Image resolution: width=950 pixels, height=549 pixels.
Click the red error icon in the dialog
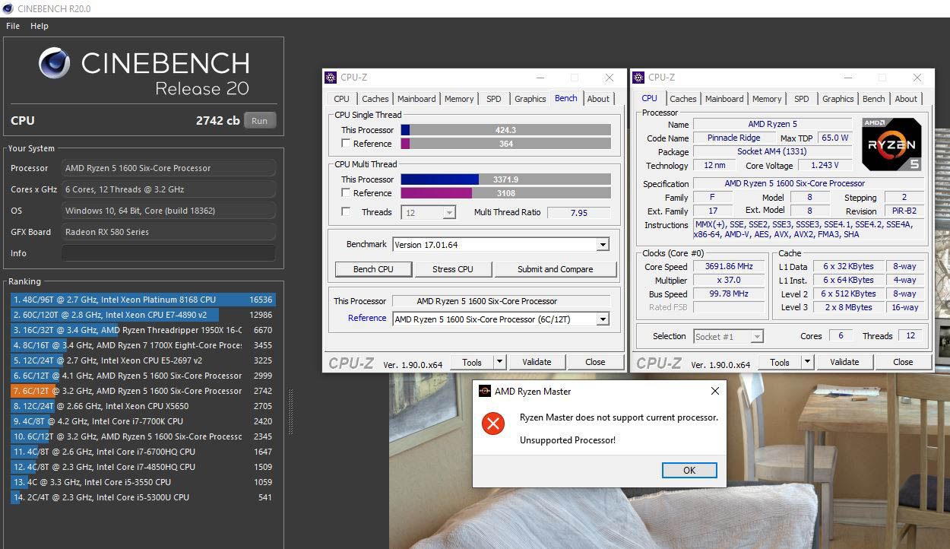pyautogui.click(x=493, y=424)
